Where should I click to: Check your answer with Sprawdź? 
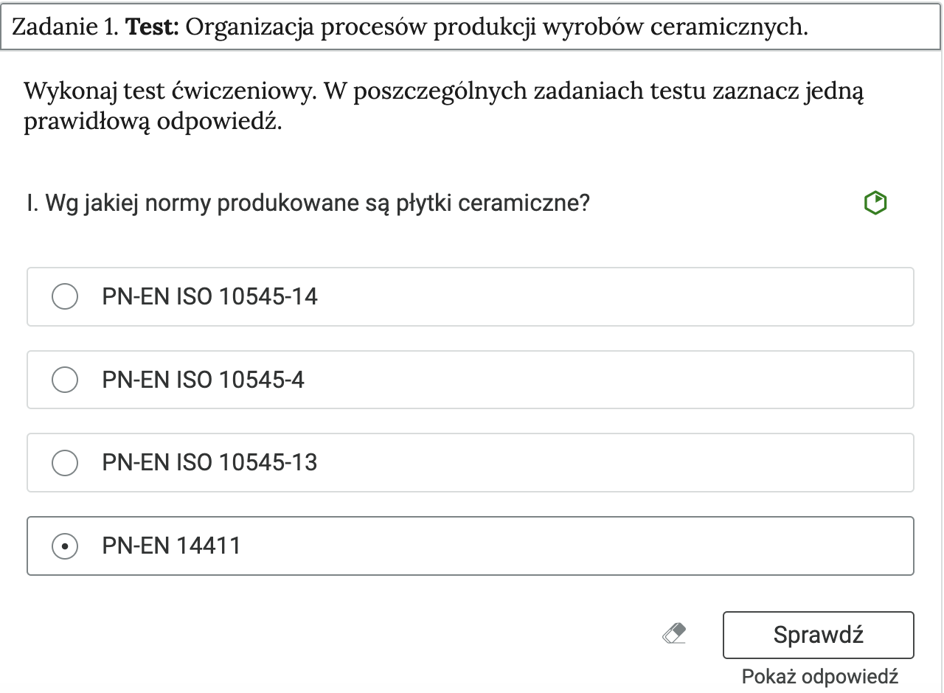click(x=817, y=633)
